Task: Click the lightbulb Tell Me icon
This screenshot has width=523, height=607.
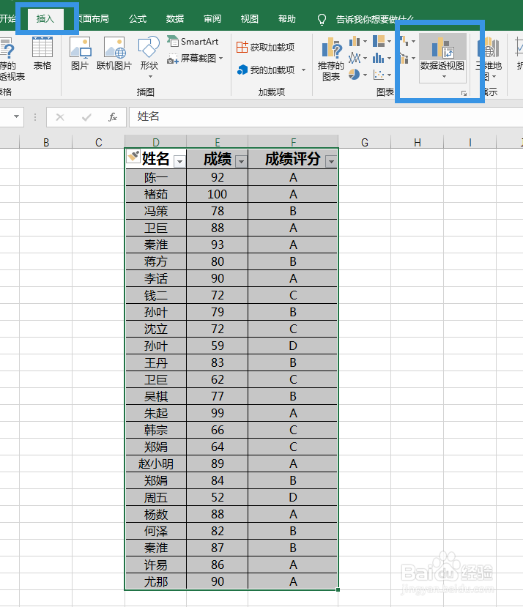Action: (x=322, y=19)
